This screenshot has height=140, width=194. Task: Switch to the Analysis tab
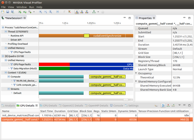pyautogui.click(x=8, y=106)
